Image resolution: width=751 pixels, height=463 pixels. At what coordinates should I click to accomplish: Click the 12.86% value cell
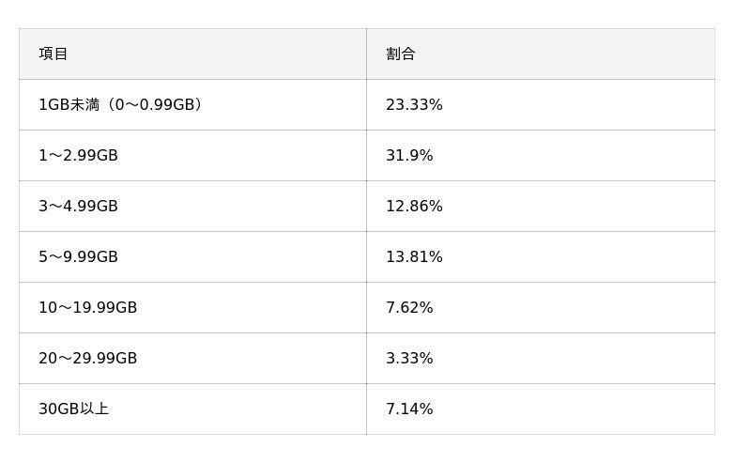(x=414, y=207)
